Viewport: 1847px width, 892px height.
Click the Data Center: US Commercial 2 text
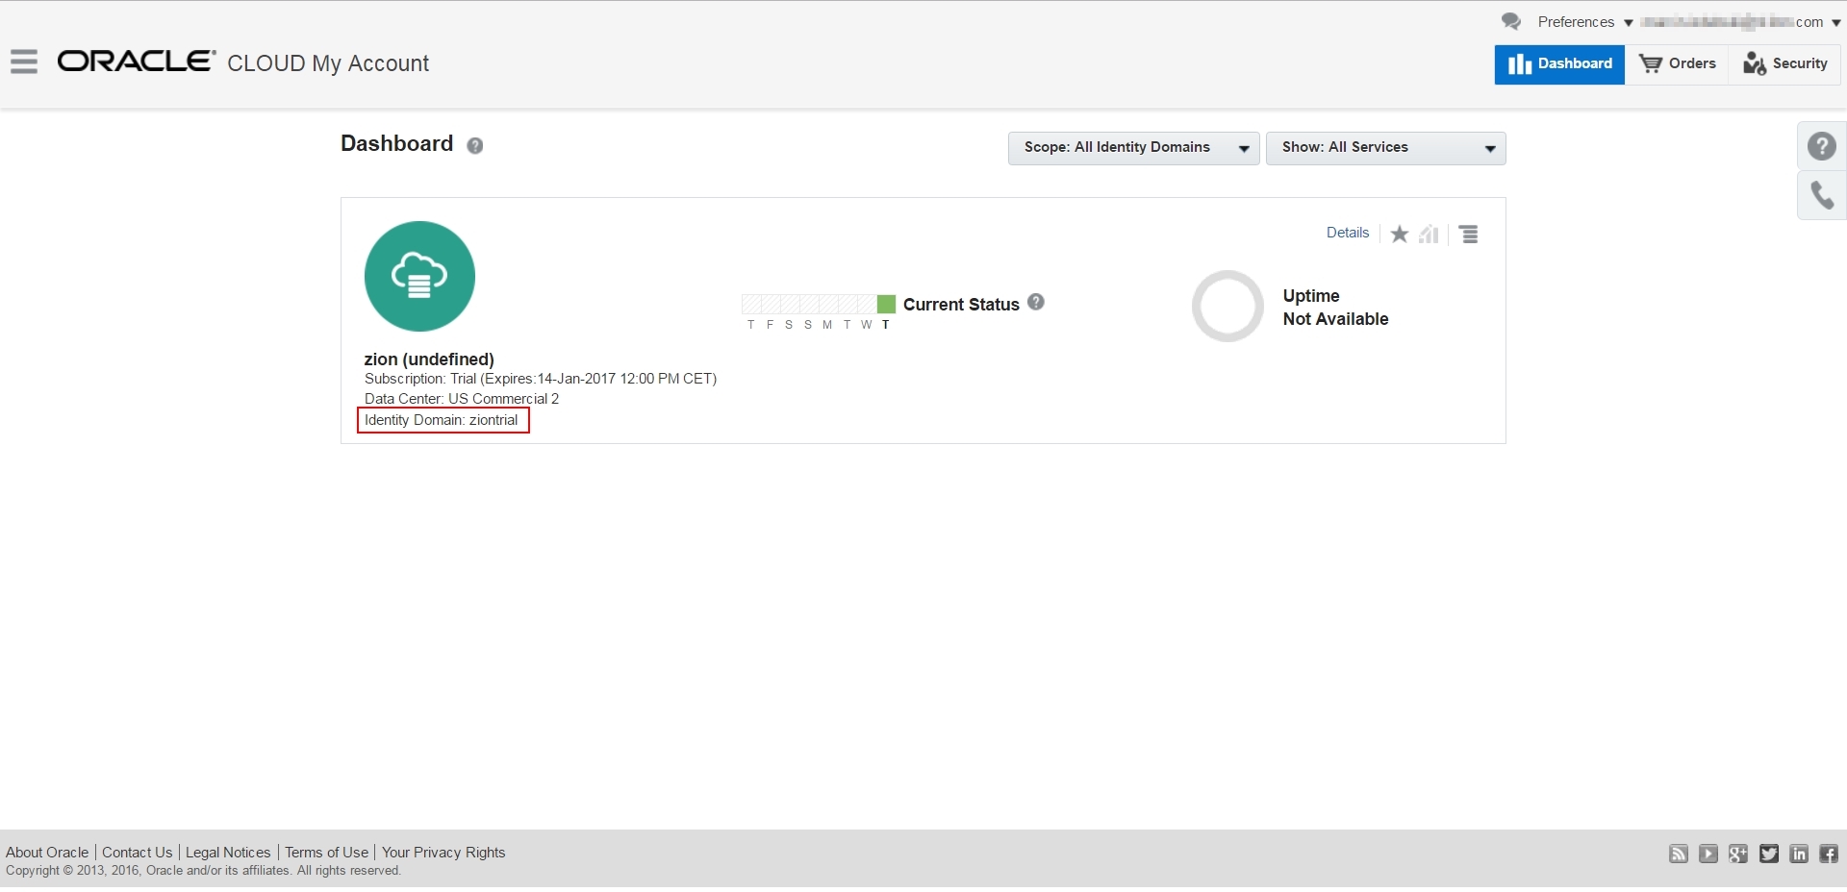click(462, 399)
